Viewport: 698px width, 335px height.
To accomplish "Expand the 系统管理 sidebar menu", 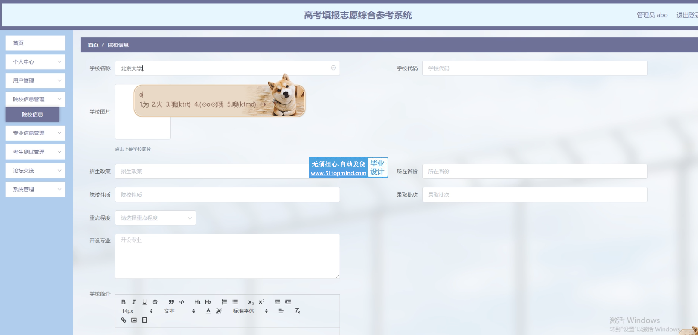I will coord(35,189).
